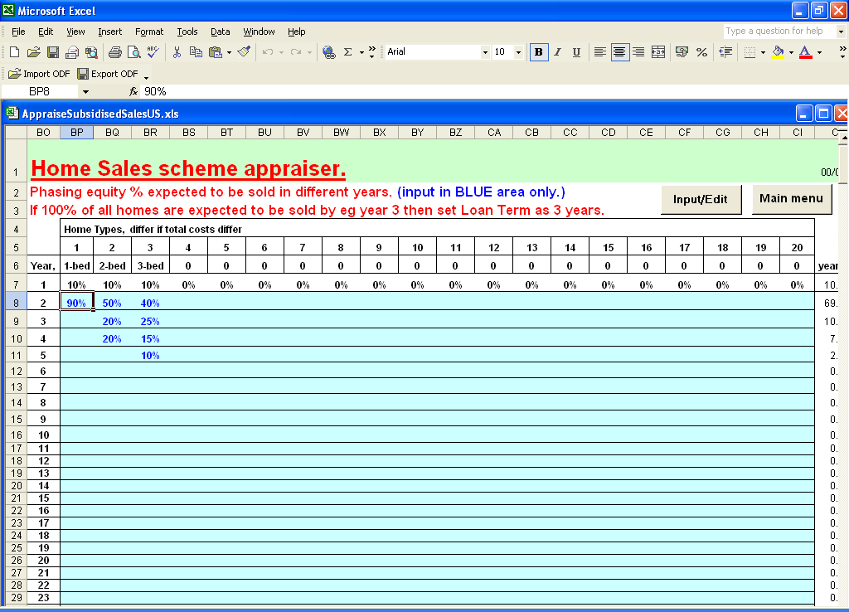Toggle Italic formatting

point(558,52)
